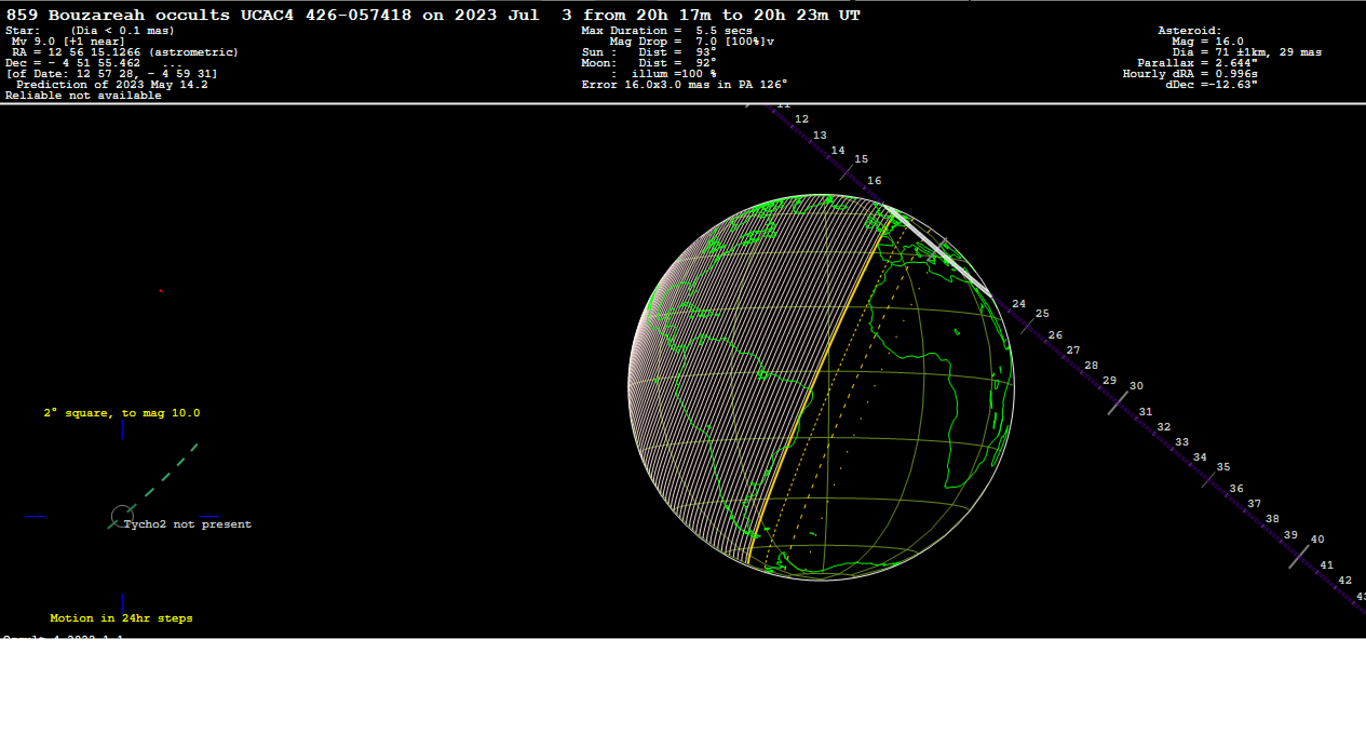Click time marker 37 on the path
1366x741 pixels.
(x=1254, y=504)
